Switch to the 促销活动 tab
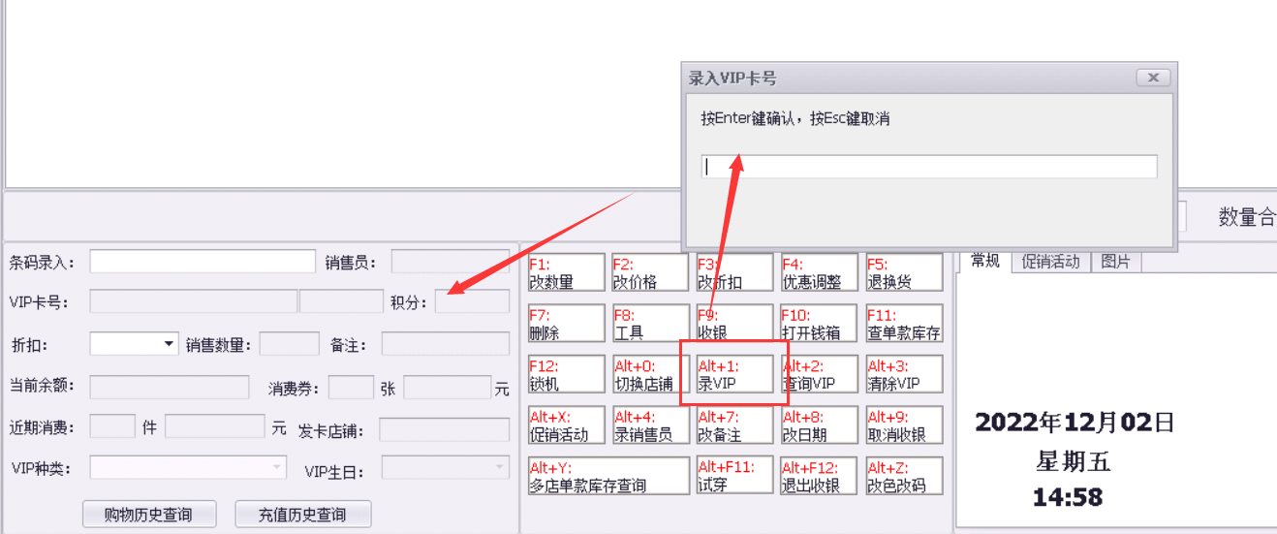Screen dimensions: 1277x534 (x=1050, y=262)
